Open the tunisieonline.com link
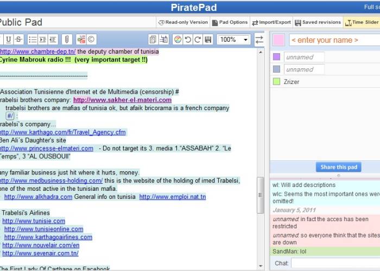This screenshot has height=271, width=380. coord(43,229)
